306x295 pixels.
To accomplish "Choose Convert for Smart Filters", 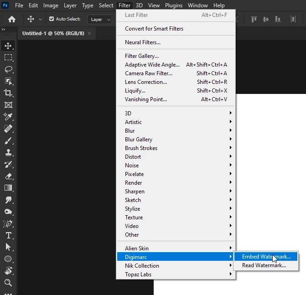I will click(x=176, y=28).
